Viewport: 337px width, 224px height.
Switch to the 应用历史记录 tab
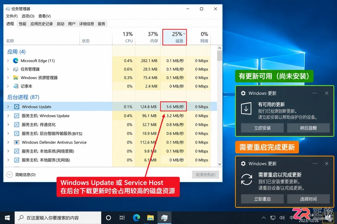tap(41, 24)
